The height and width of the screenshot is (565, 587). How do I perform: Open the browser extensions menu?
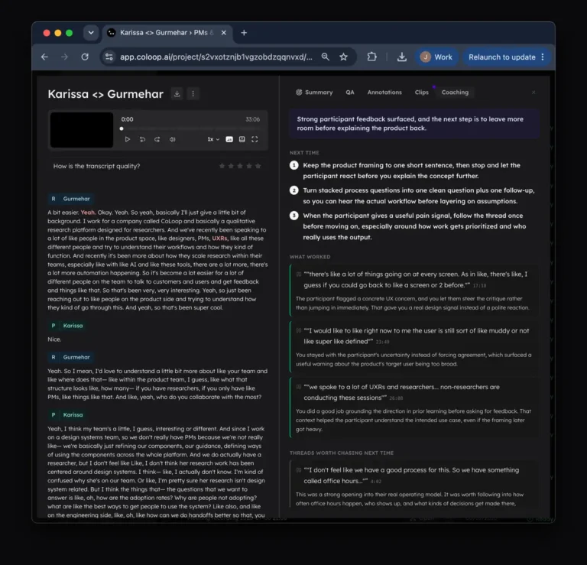click(x=371, y=57)
